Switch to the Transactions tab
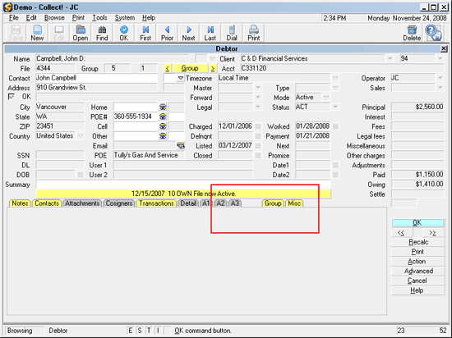Viewport: 452px width, 338px height. (156, 203)
